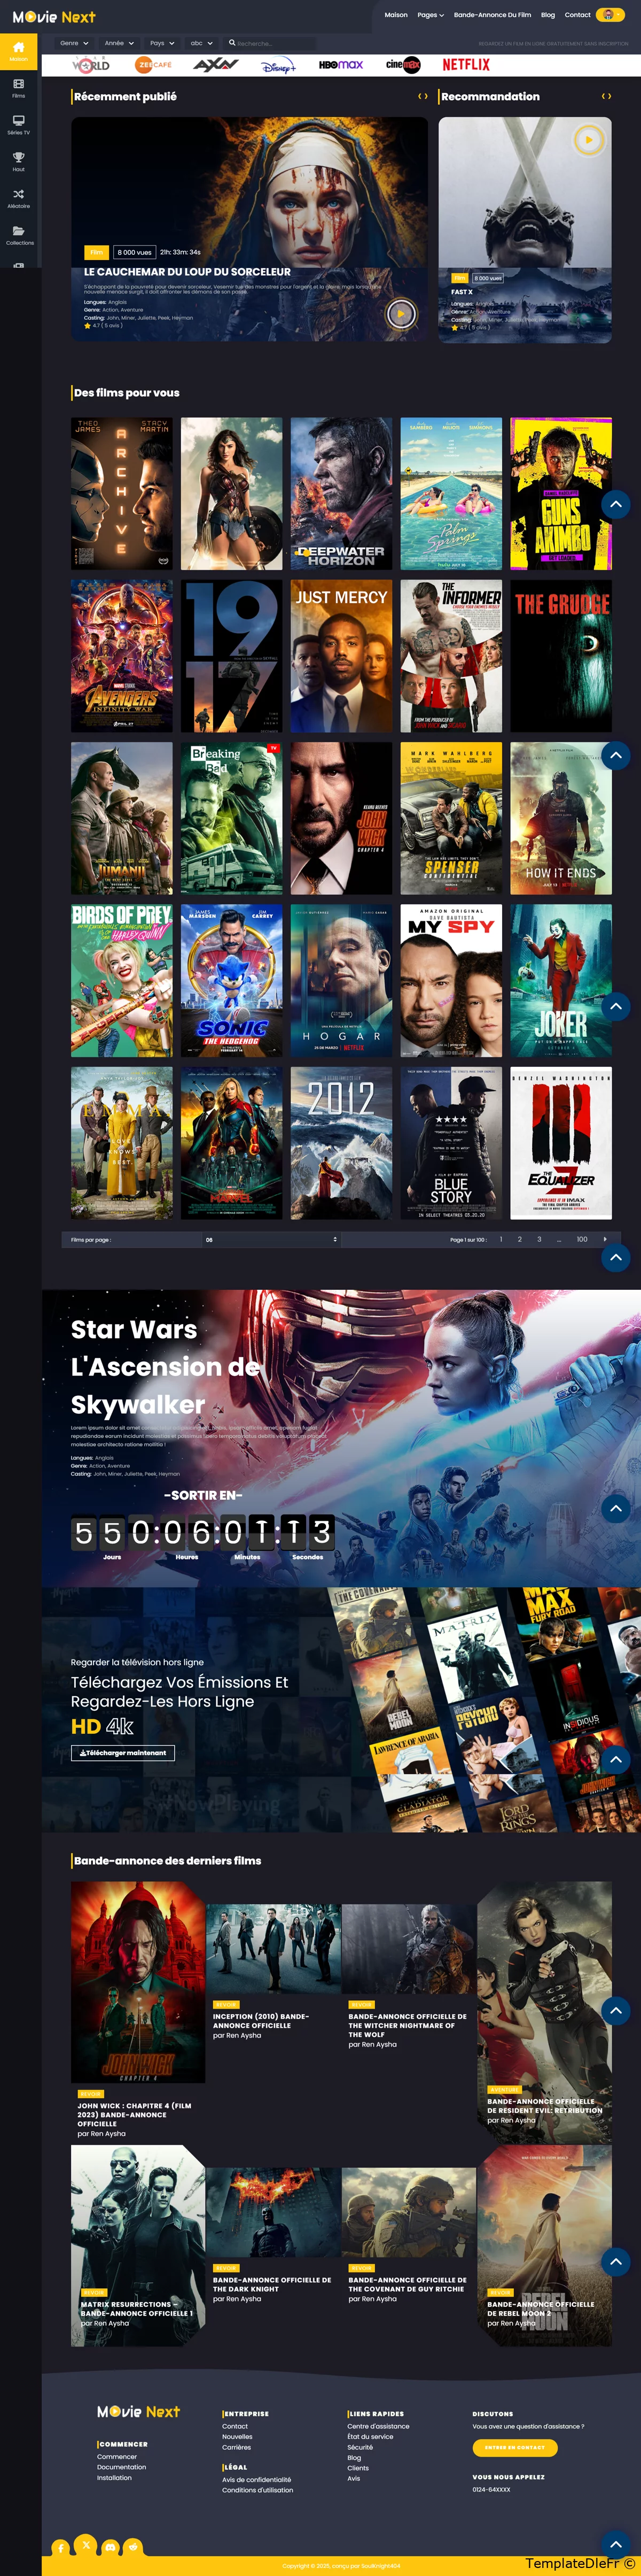Select the Haut trophy icon
The image size is (641, 2576).
tap(18, 162)
